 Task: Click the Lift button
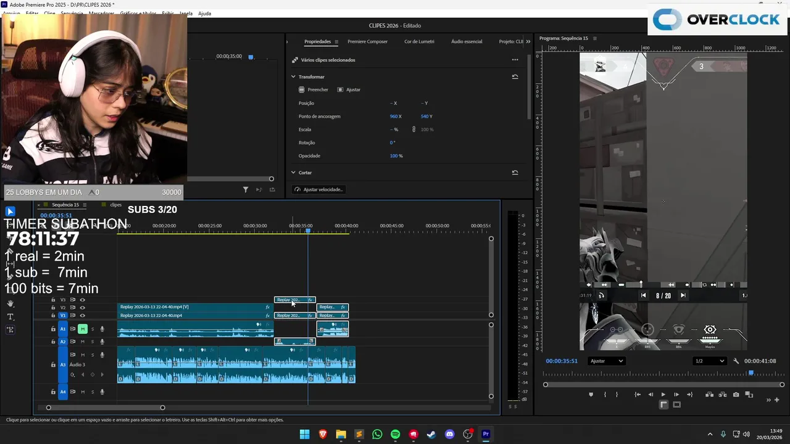(x=709, y=395)
